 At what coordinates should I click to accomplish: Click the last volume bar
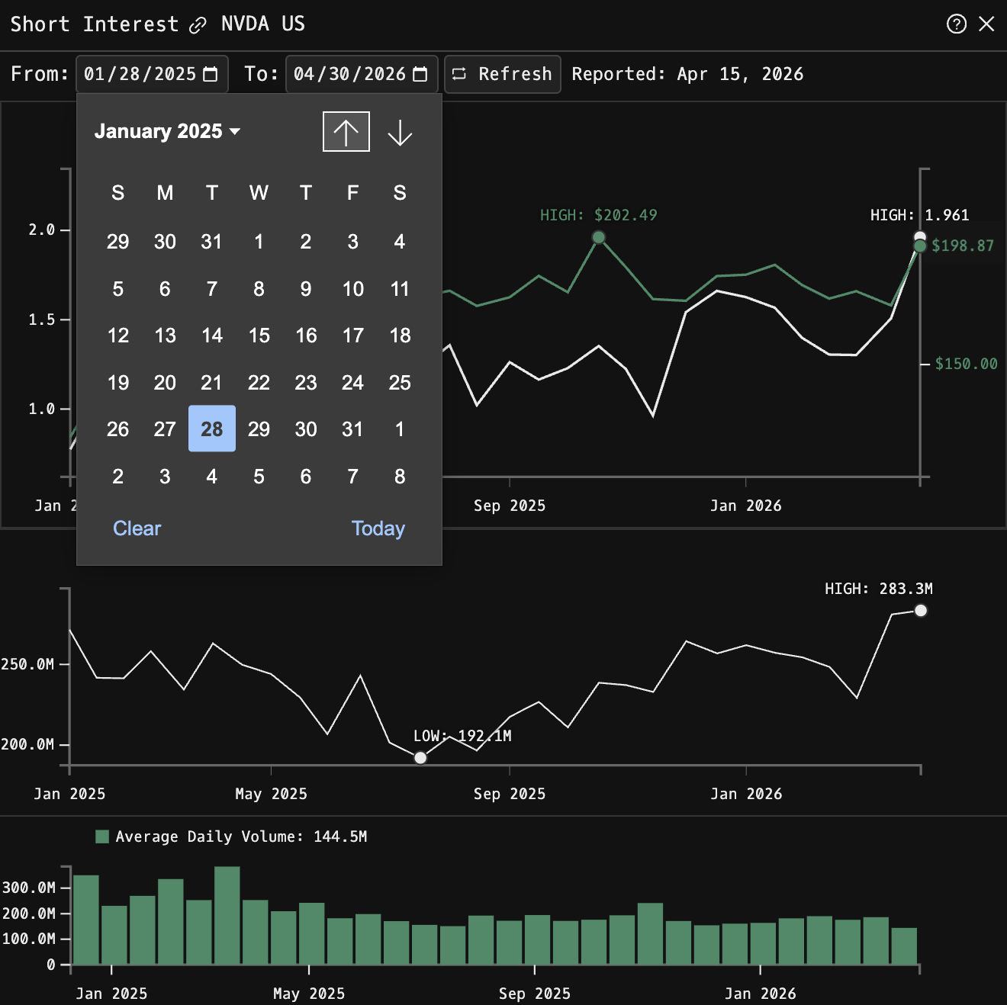904,946
